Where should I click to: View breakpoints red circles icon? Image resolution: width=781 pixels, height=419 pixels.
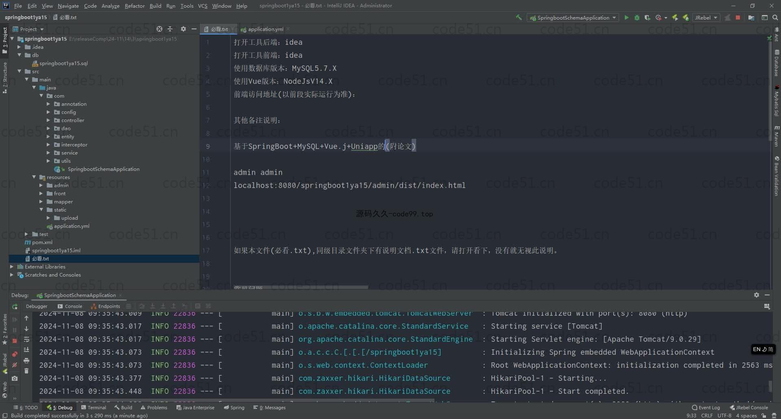[15, 354]
